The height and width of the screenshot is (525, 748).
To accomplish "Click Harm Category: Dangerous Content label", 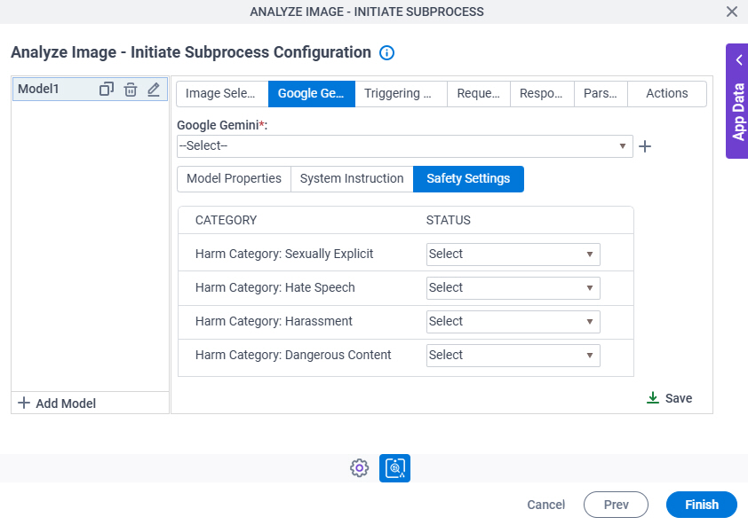I will [x=293, y=356].
